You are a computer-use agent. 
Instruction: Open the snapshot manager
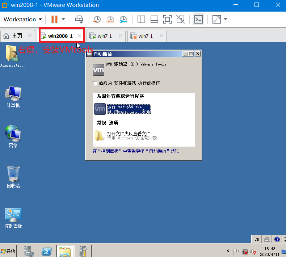coord(123,19)
